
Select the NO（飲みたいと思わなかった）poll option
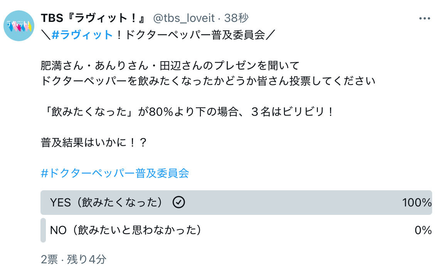(x=126, y=230)
